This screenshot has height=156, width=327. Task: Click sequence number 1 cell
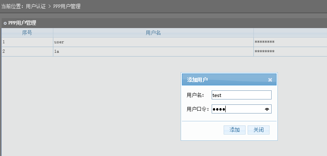pyautogui.click(x=27, y=42)
